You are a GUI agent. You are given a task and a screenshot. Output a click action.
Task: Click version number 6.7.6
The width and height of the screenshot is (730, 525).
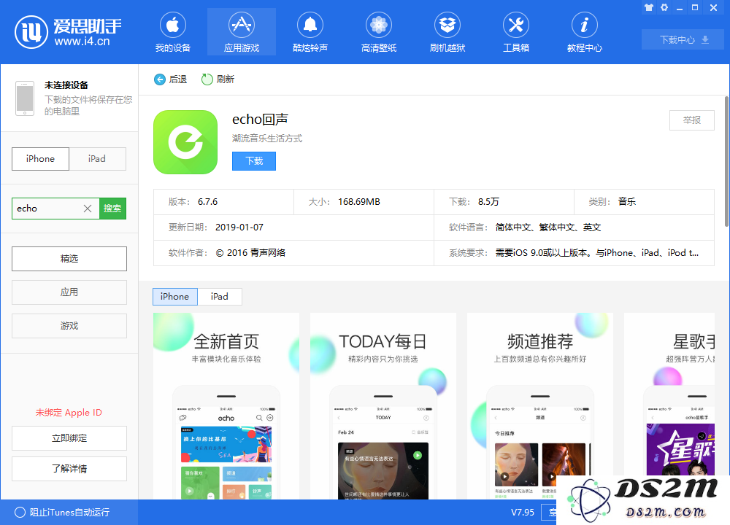coord(207,202)
